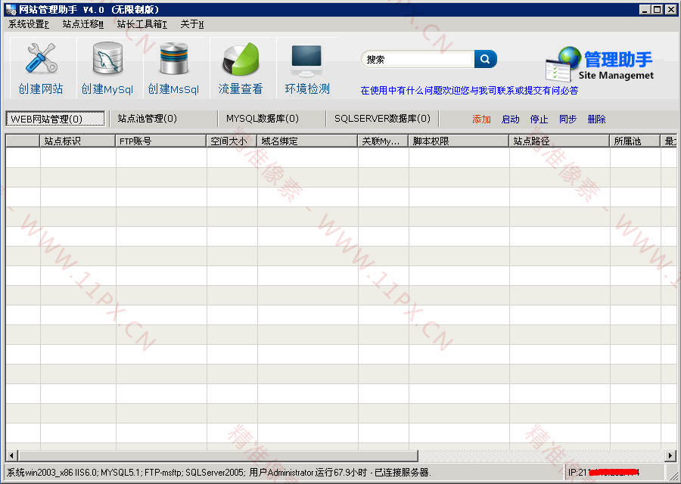Sort by the 脚本权限 column header
The image size is (681, 484).
459,141
